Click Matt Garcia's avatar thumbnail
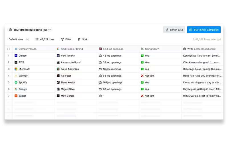228x143 pixels. pyautogui.click(x=58, y=96)
